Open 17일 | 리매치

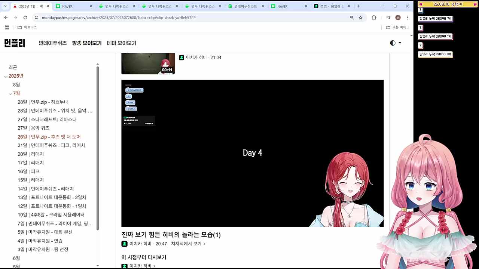pyautogui.click(x=31, y=163)
